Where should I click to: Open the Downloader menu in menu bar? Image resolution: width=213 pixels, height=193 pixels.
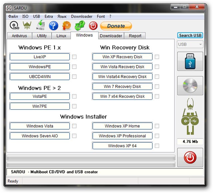click(82, 17)
